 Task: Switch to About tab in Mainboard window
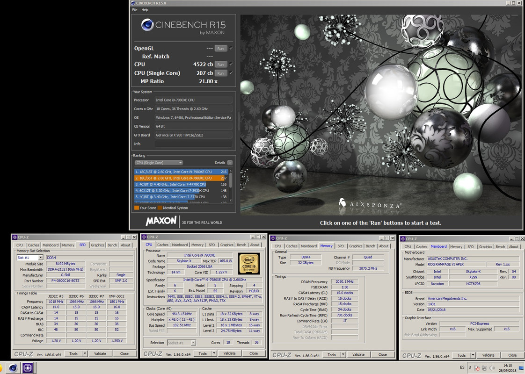point(514,247)
